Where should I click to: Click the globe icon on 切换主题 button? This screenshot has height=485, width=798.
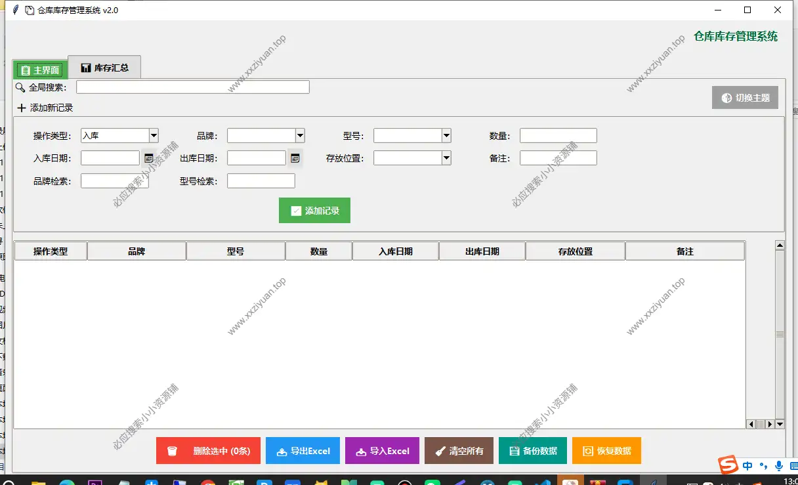coord(726,97)
